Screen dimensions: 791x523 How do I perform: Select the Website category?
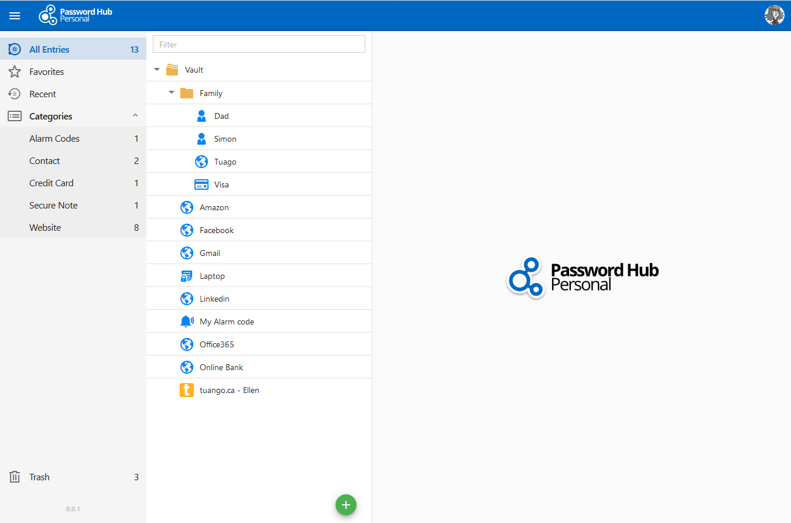[x=73, y=227]
